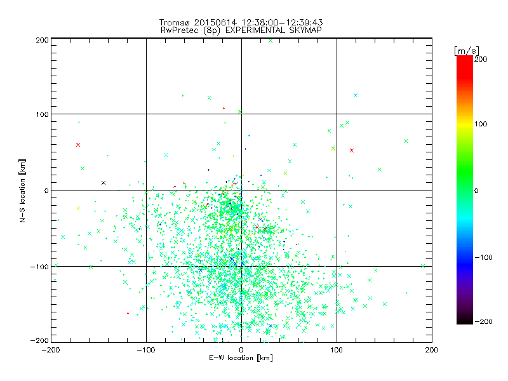Screen dimensions: 508x381
Task: Click the "-200" tick label on the E-W axis
Action: click(x=51, y=350)
